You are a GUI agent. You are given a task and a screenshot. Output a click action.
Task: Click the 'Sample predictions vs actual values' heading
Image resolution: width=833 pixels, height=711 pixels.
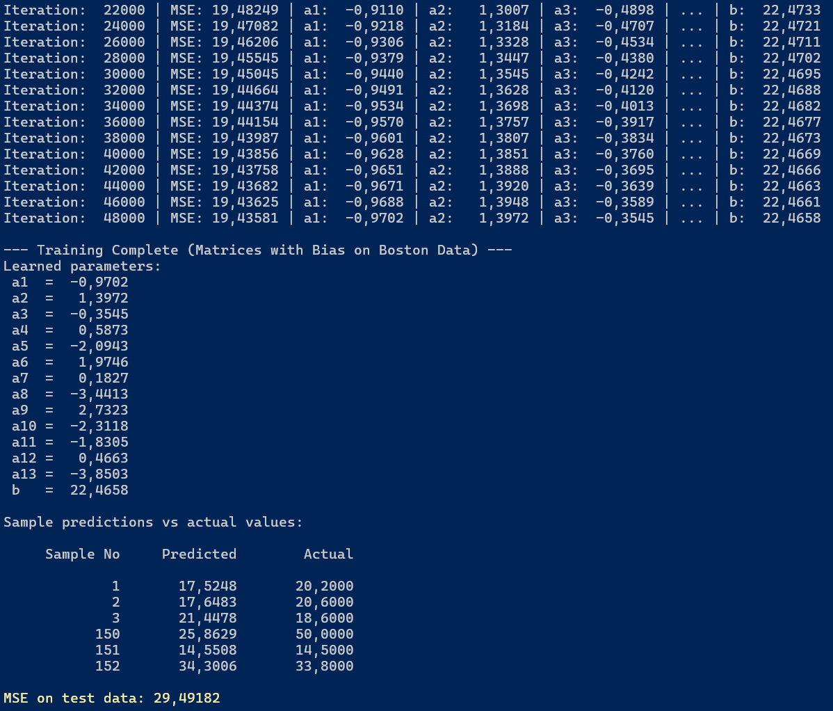pyautogui.click(x=153, y=522)
